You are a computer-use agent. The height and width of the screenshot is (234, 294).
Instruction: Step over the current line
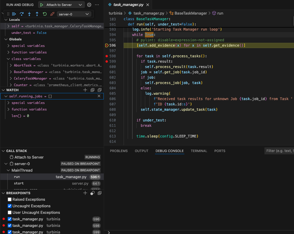pos(22,14)
